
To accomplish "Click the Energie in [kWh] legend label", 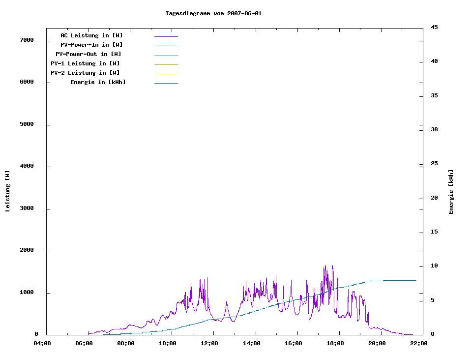I will [x=98, y=82].
